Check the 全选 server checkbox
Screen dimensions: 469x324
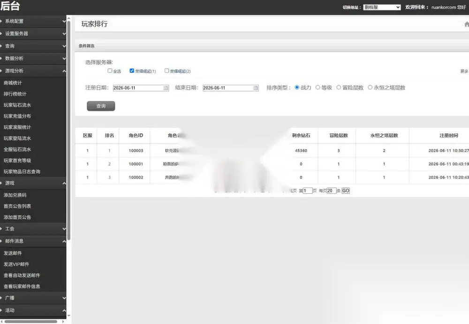pyautogui.click(x=110, y=71)
